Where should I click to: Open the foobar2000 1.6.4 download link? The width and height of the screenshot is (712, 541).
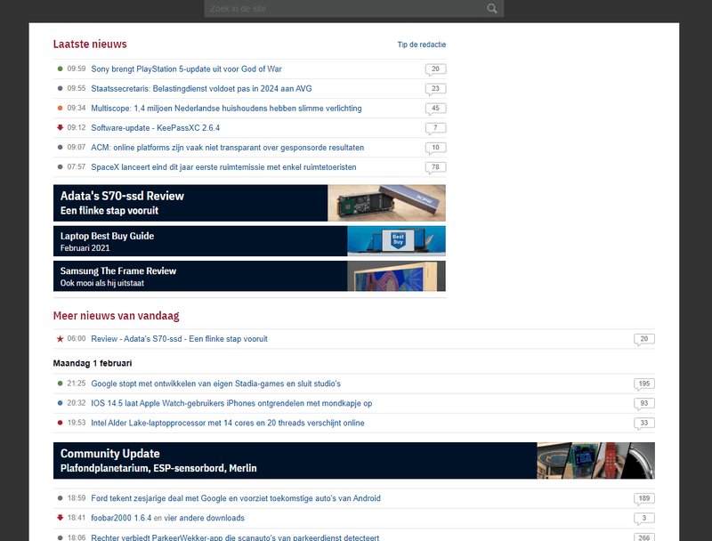[x=121, y=518]
